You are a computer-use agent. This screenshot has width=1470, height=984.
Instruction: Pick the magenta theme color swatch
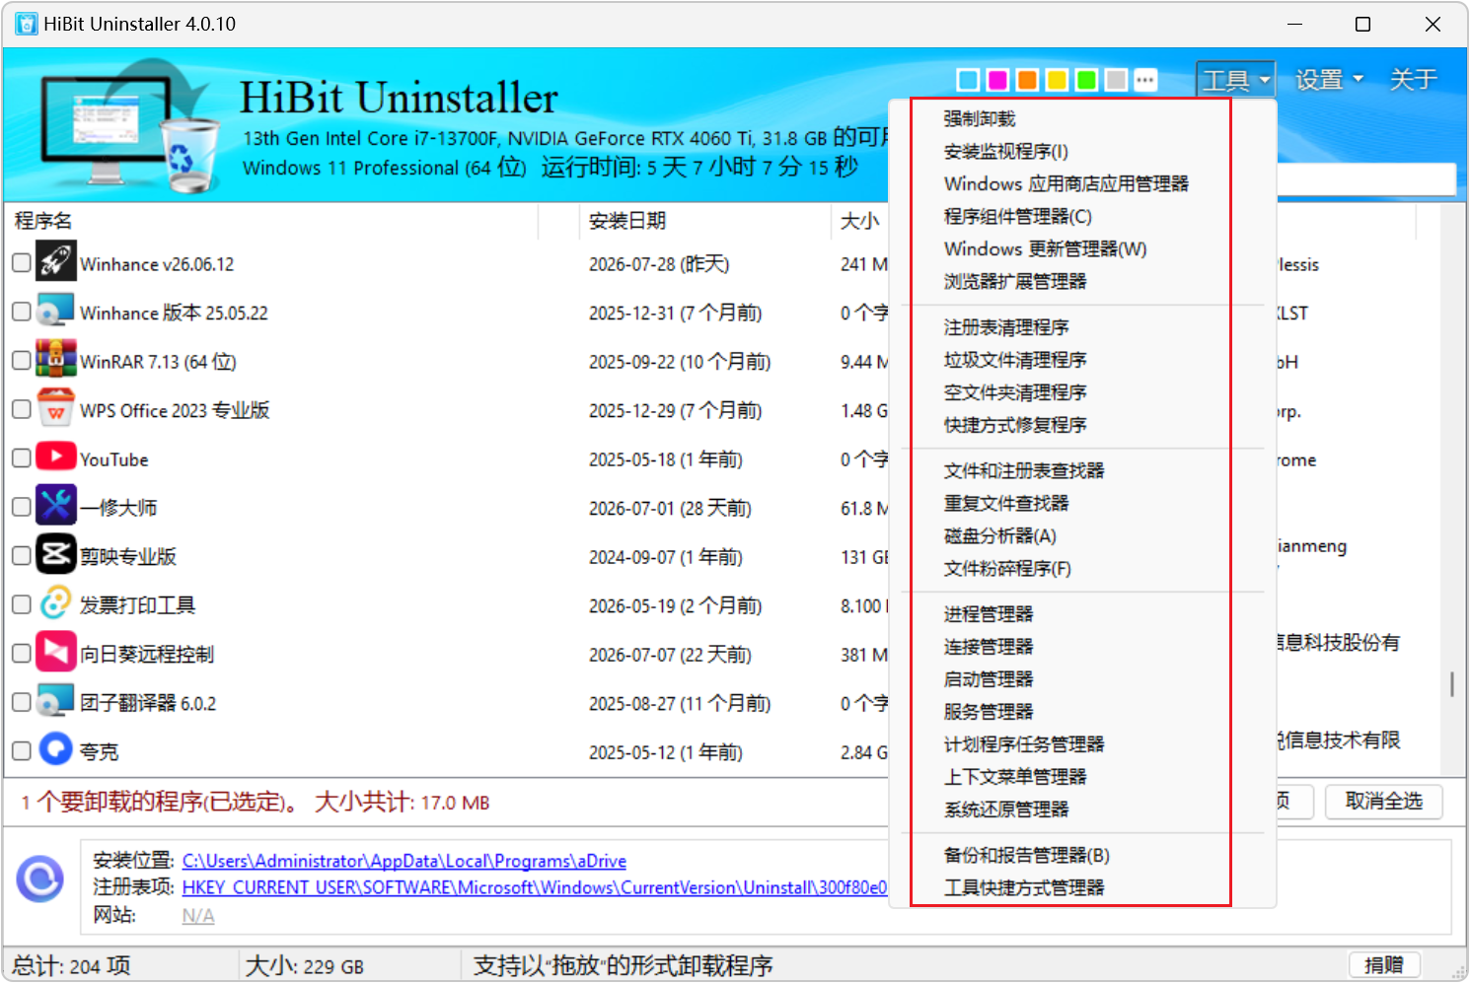coord(998,80)
